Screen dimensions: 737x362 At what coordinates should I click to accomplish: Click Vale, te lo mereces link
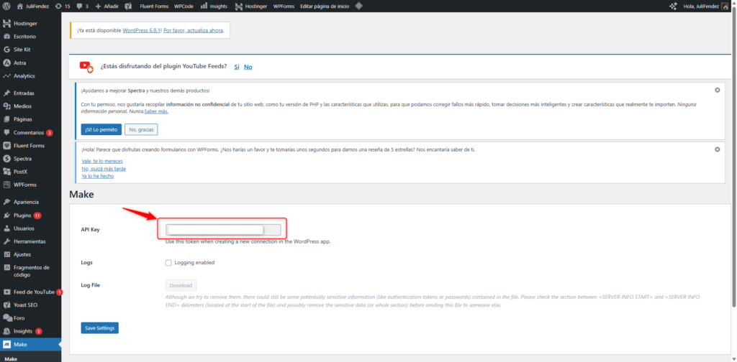click(102, 161)
